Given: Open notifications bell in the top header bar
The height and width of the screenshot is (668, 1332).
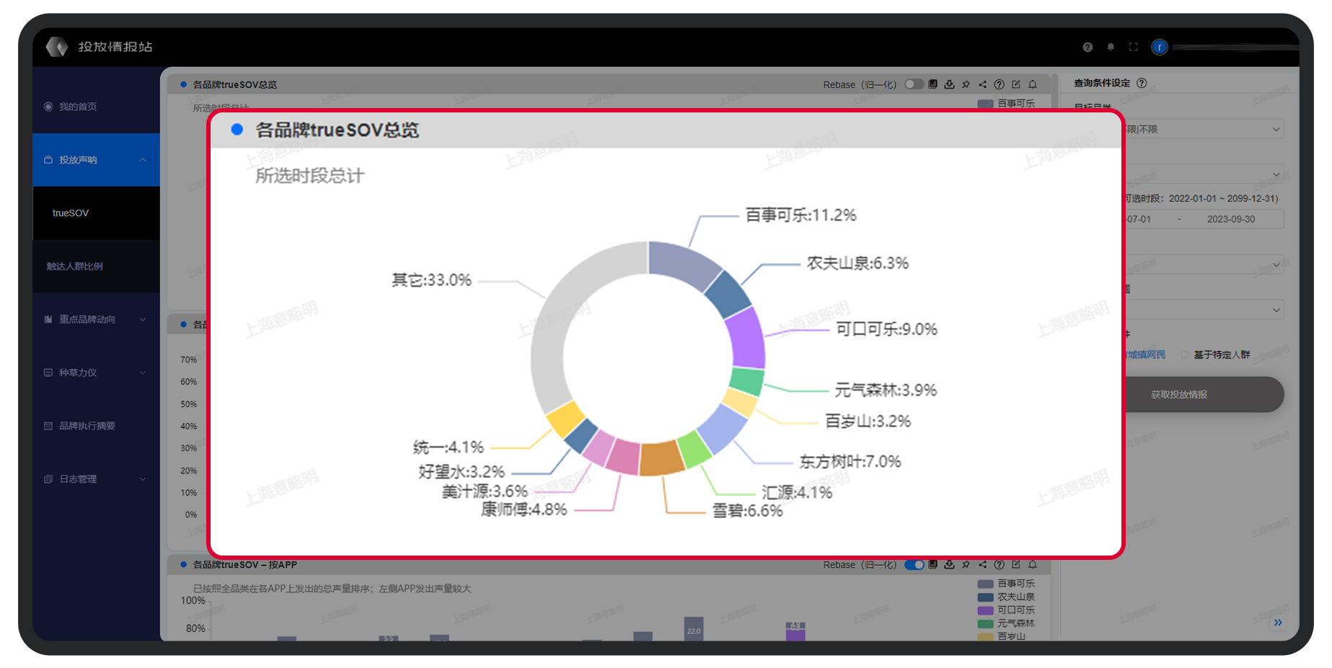Looking at the screenshot, I should pos(1111,47).
